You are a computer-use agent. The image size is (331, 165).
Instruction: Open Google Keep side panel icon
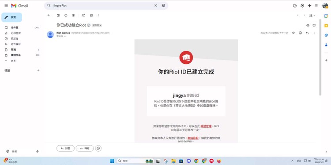coord(326,26)
